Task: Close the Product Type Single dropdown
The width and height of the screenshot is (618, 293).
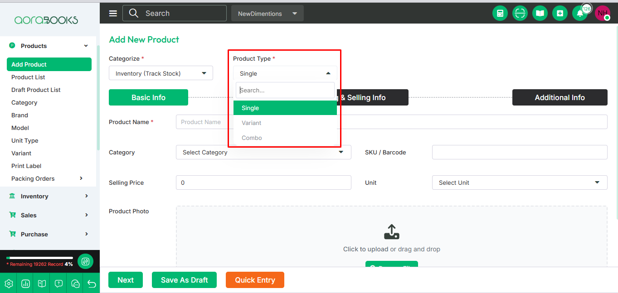Action: click(285, 73)
